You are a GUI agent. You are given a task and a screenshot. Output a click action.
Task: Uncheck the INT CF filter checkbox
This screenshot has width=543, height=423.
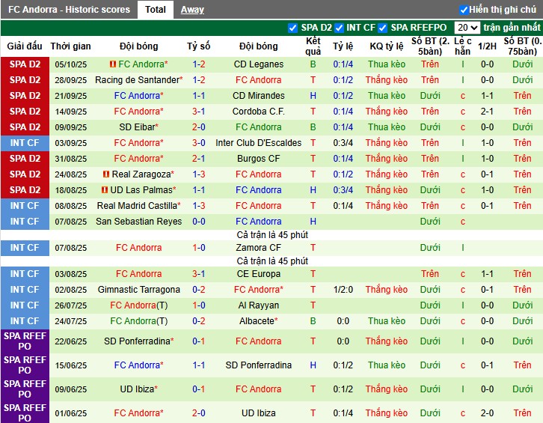(339, 28)
